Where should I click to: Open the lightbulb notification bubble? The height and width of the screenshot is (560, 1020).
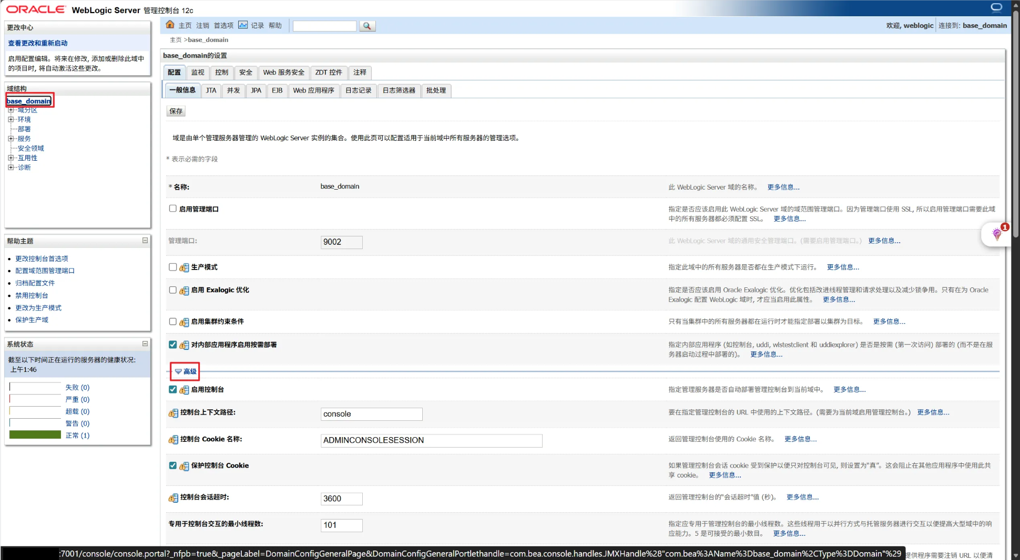[997, 234]
